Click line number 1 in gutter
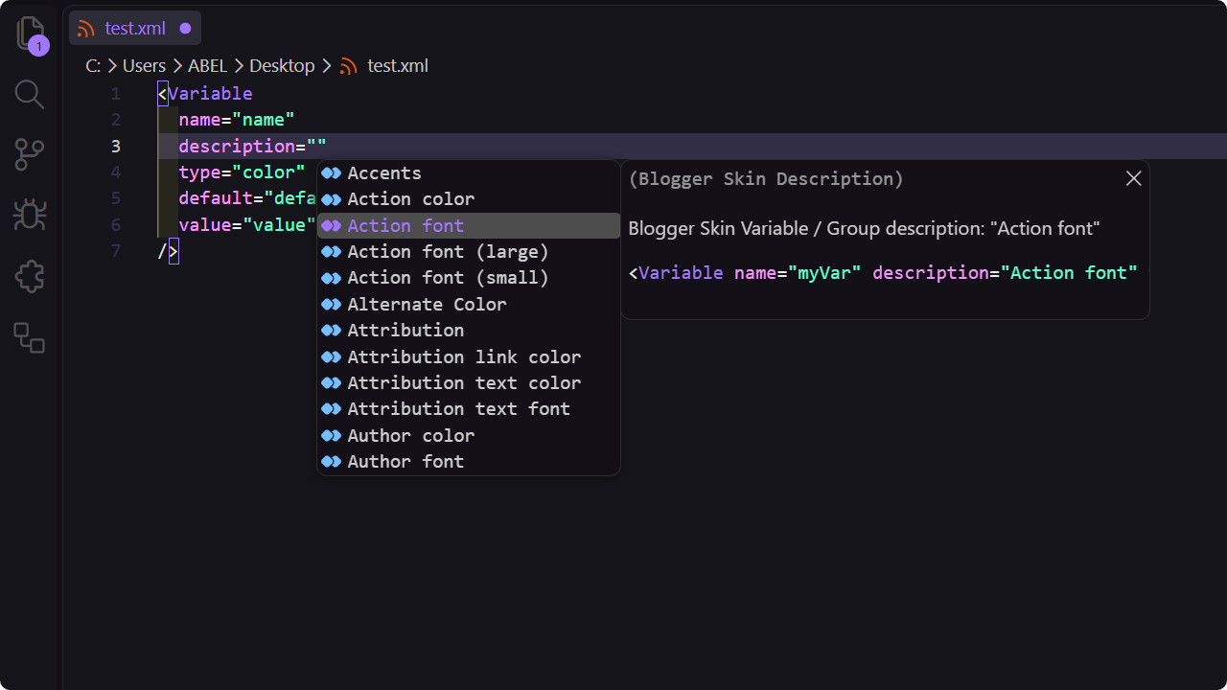This screenshot has height=690, width=1227. click(115, 94)
